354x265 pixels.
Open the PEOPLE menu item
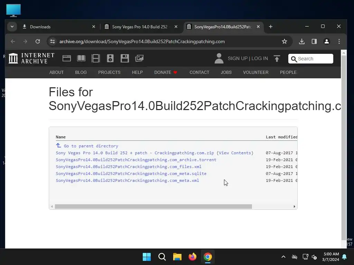(288, 72)
